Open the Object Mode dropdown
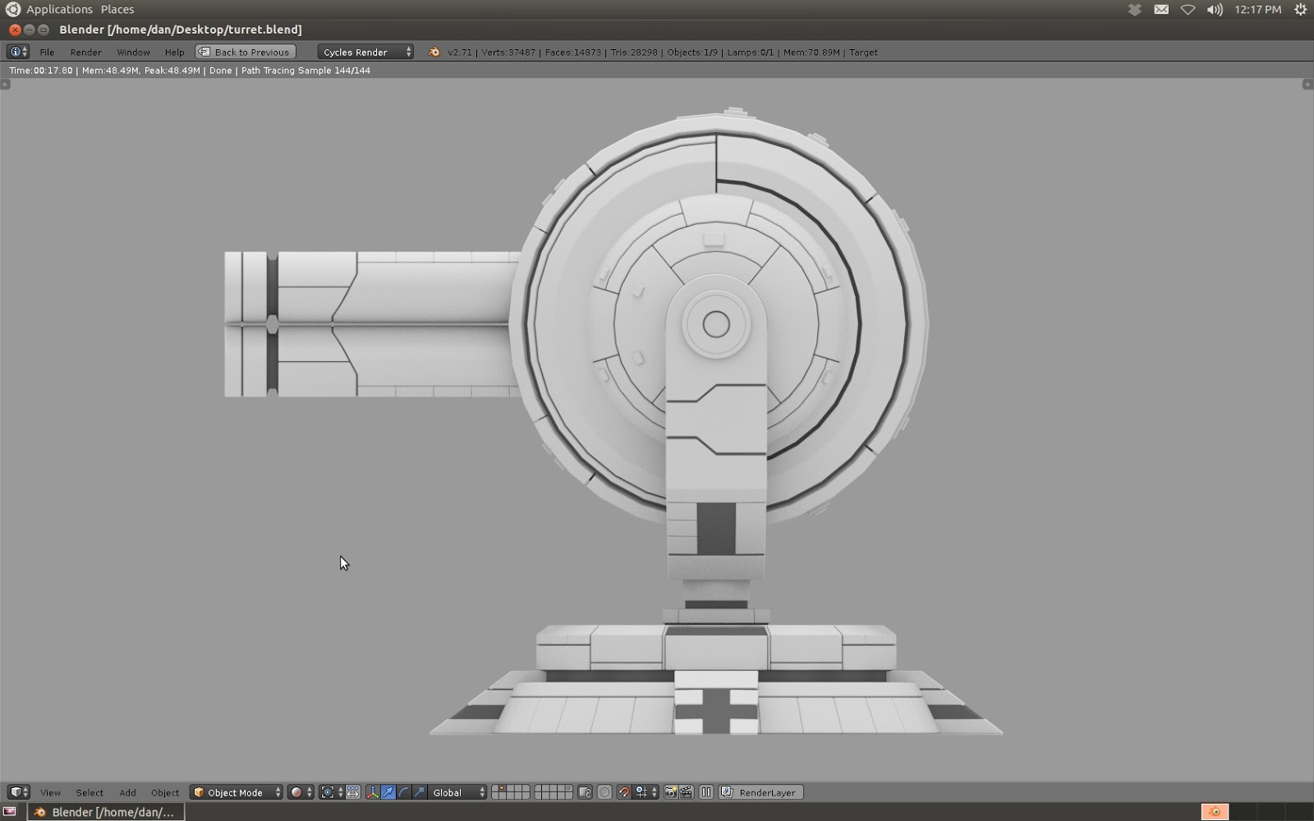 [234, 792]
